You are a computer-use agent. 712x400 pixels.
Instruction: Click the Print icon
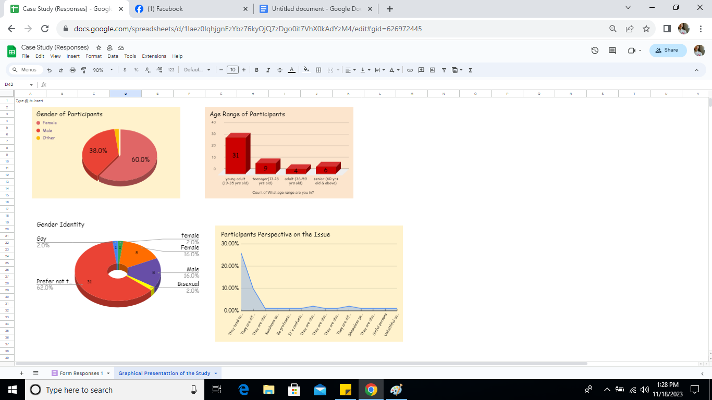pos(72,70)
